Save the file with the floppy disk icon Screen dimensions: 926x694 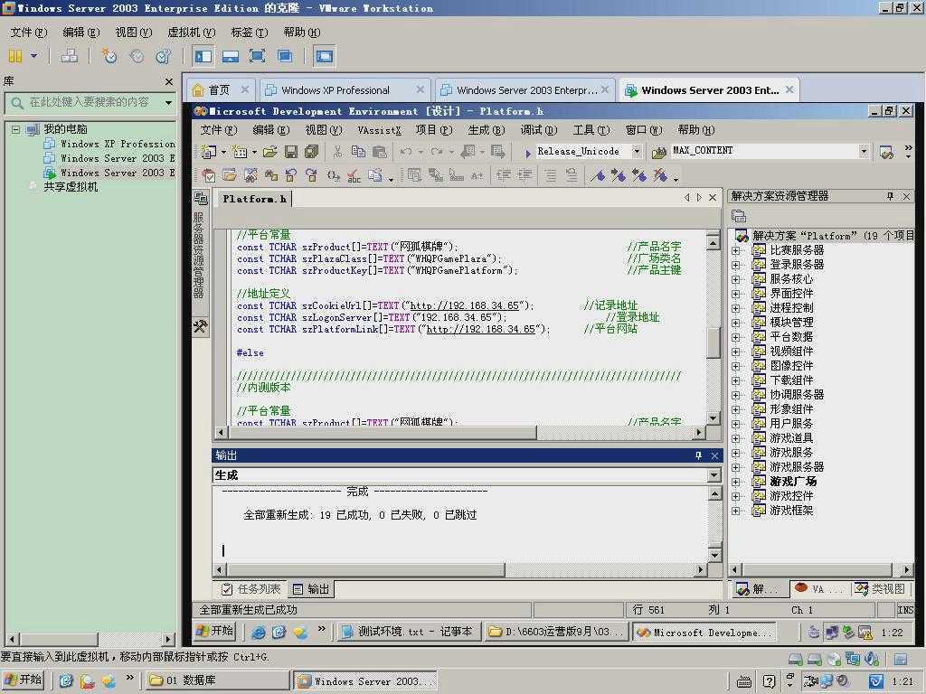[291, 152]
